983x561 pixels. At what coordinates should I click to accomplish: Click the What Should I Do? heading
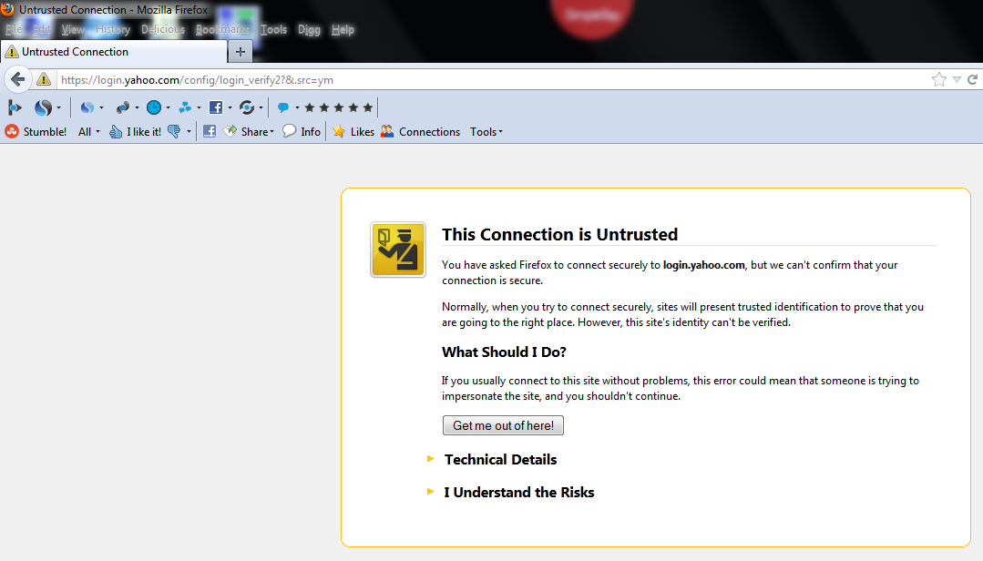[x=504, y=352]
